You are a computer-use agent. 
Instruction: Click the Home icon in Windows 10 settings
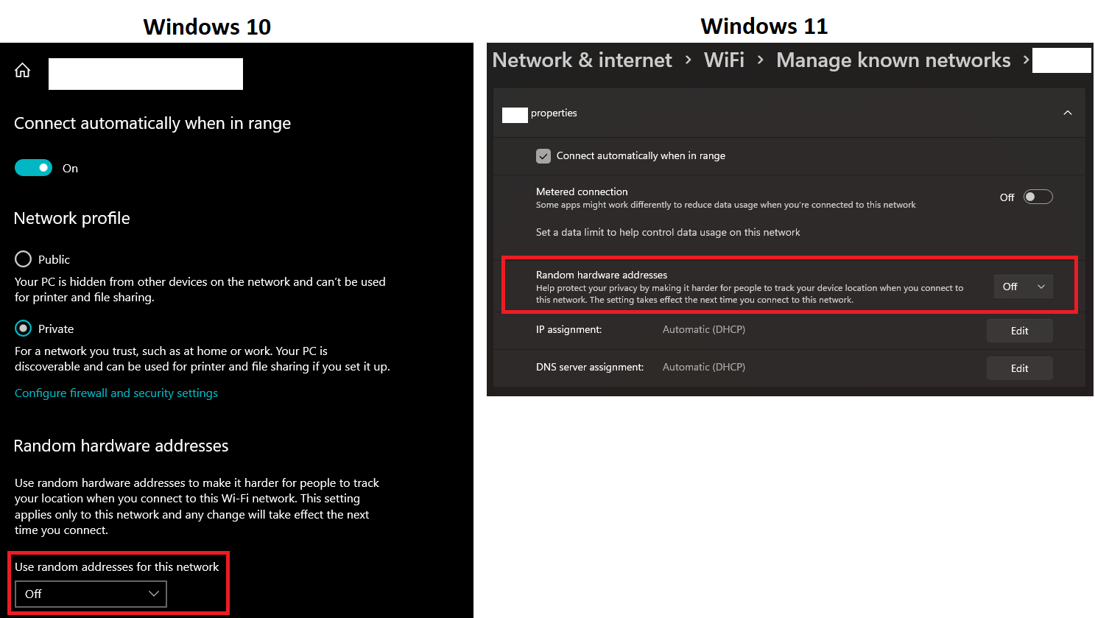pos(23,70)
